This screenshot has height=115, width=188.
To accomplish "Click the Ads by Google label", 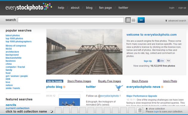I will (x=55, y=81).
